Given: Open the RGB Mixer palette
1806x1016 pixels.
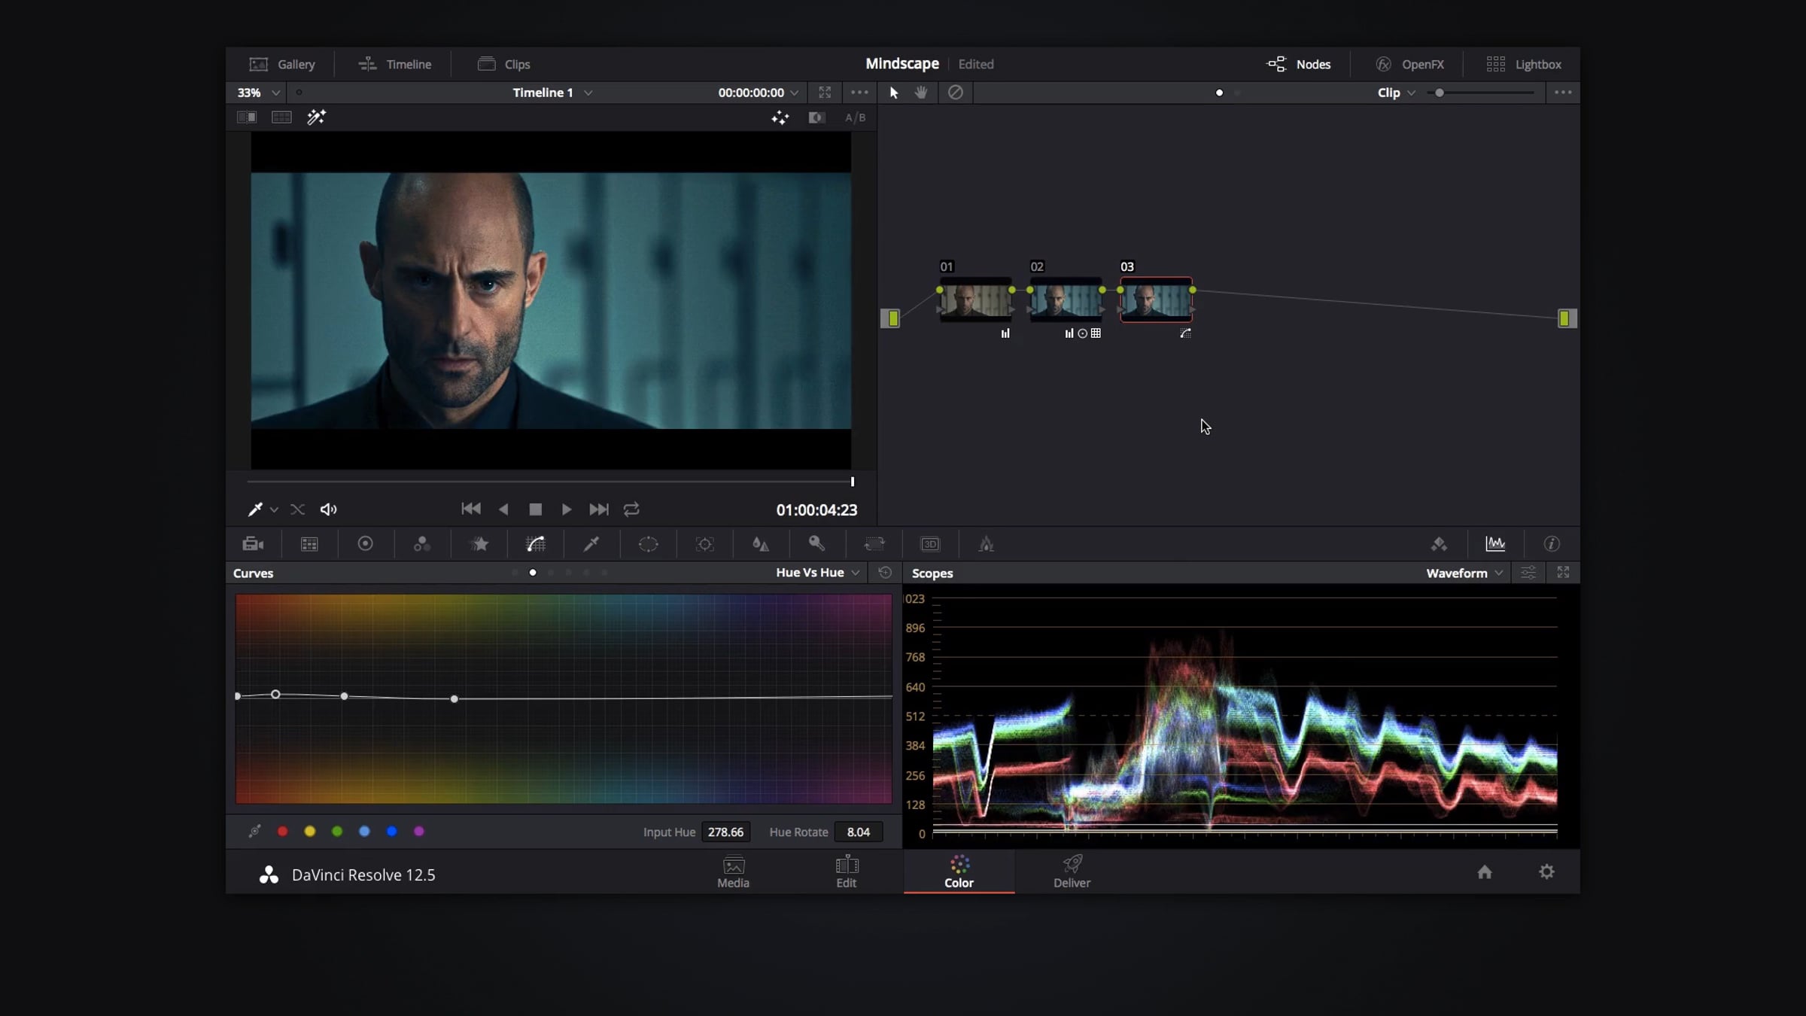Looking at the screenshot, I should pyautogui.click(x=422, y=544).
